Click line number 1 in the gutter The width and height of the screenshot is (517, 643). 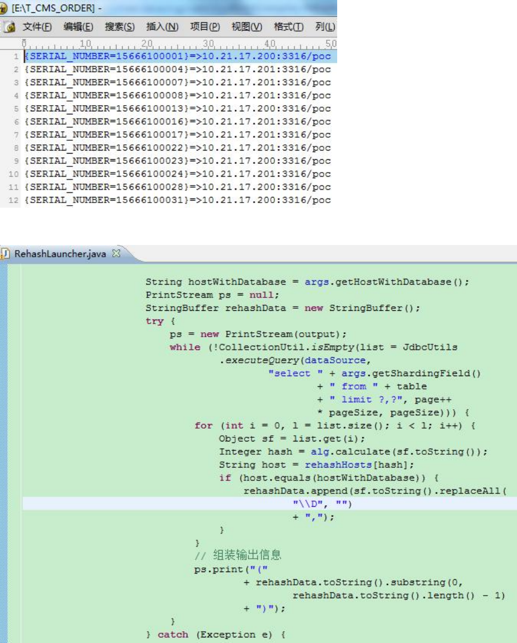click(x=16, y=57)
